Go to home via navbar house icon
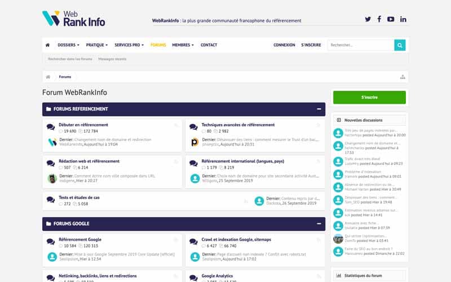Viewport: 451px width, 282px height. point(48,45)
